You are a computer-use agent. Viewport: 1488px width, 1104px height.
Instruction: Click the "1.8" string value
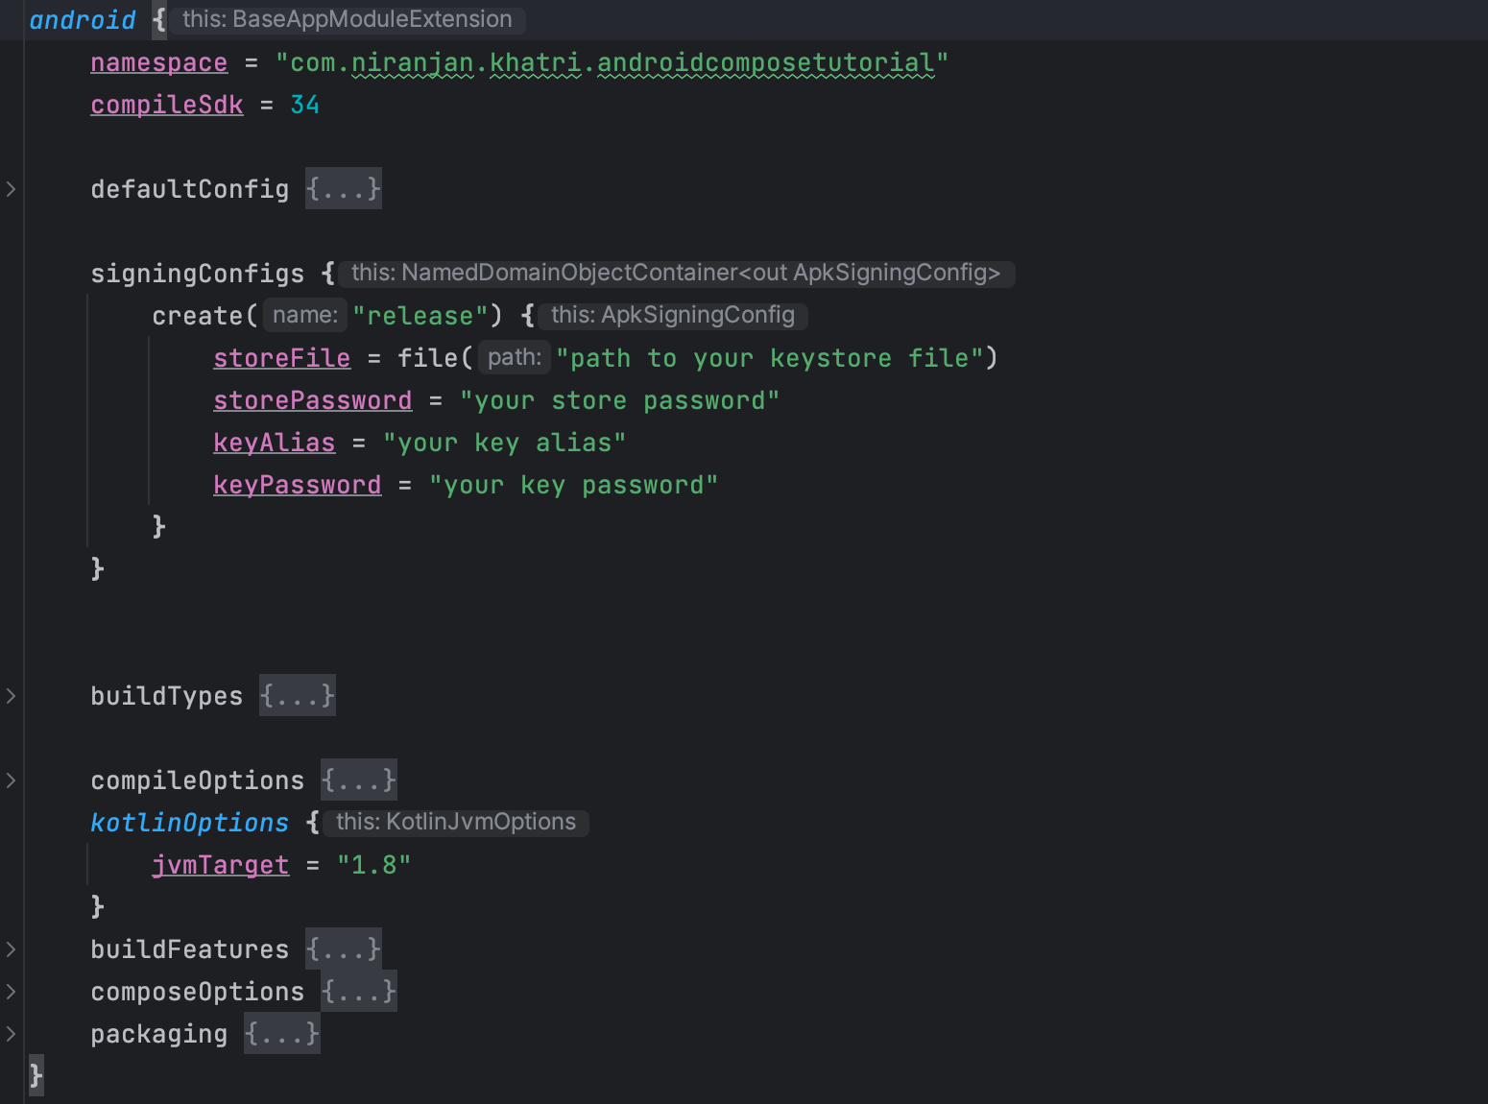point(374,865)
